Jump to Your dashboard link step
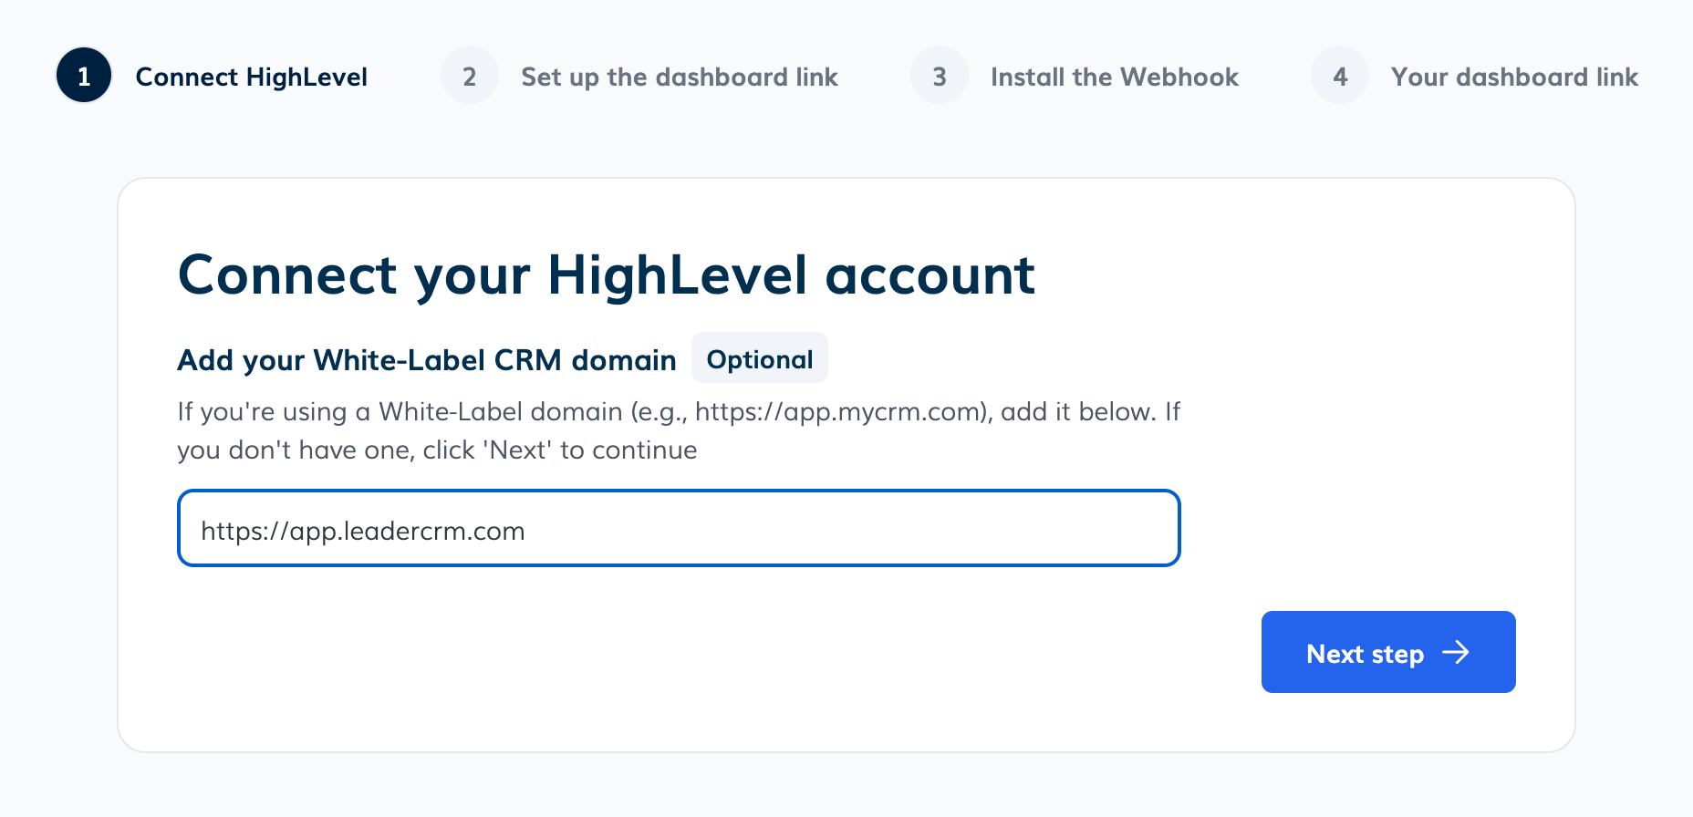Screen dimensions: 1693x817 pyautogui.click(x=1514, y=78)
